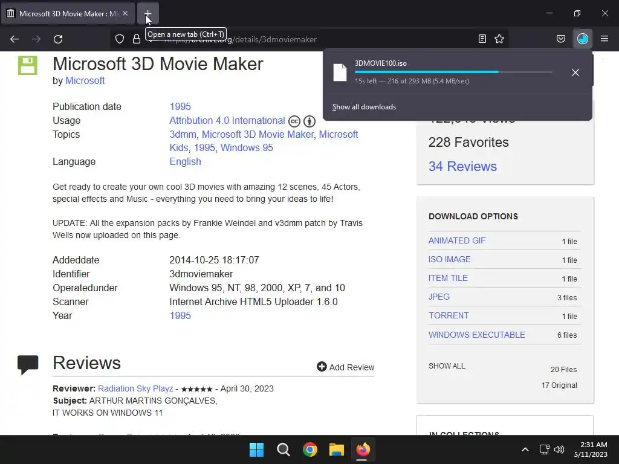Cancel the 3DMOVIE100.iso download
This screenshot has width=619, height=464.
coord(575,72)
